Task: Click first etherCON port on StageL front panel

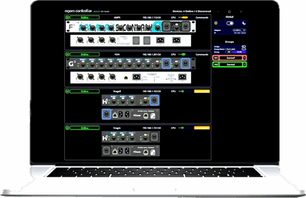Action: click(x=113, y=138)
